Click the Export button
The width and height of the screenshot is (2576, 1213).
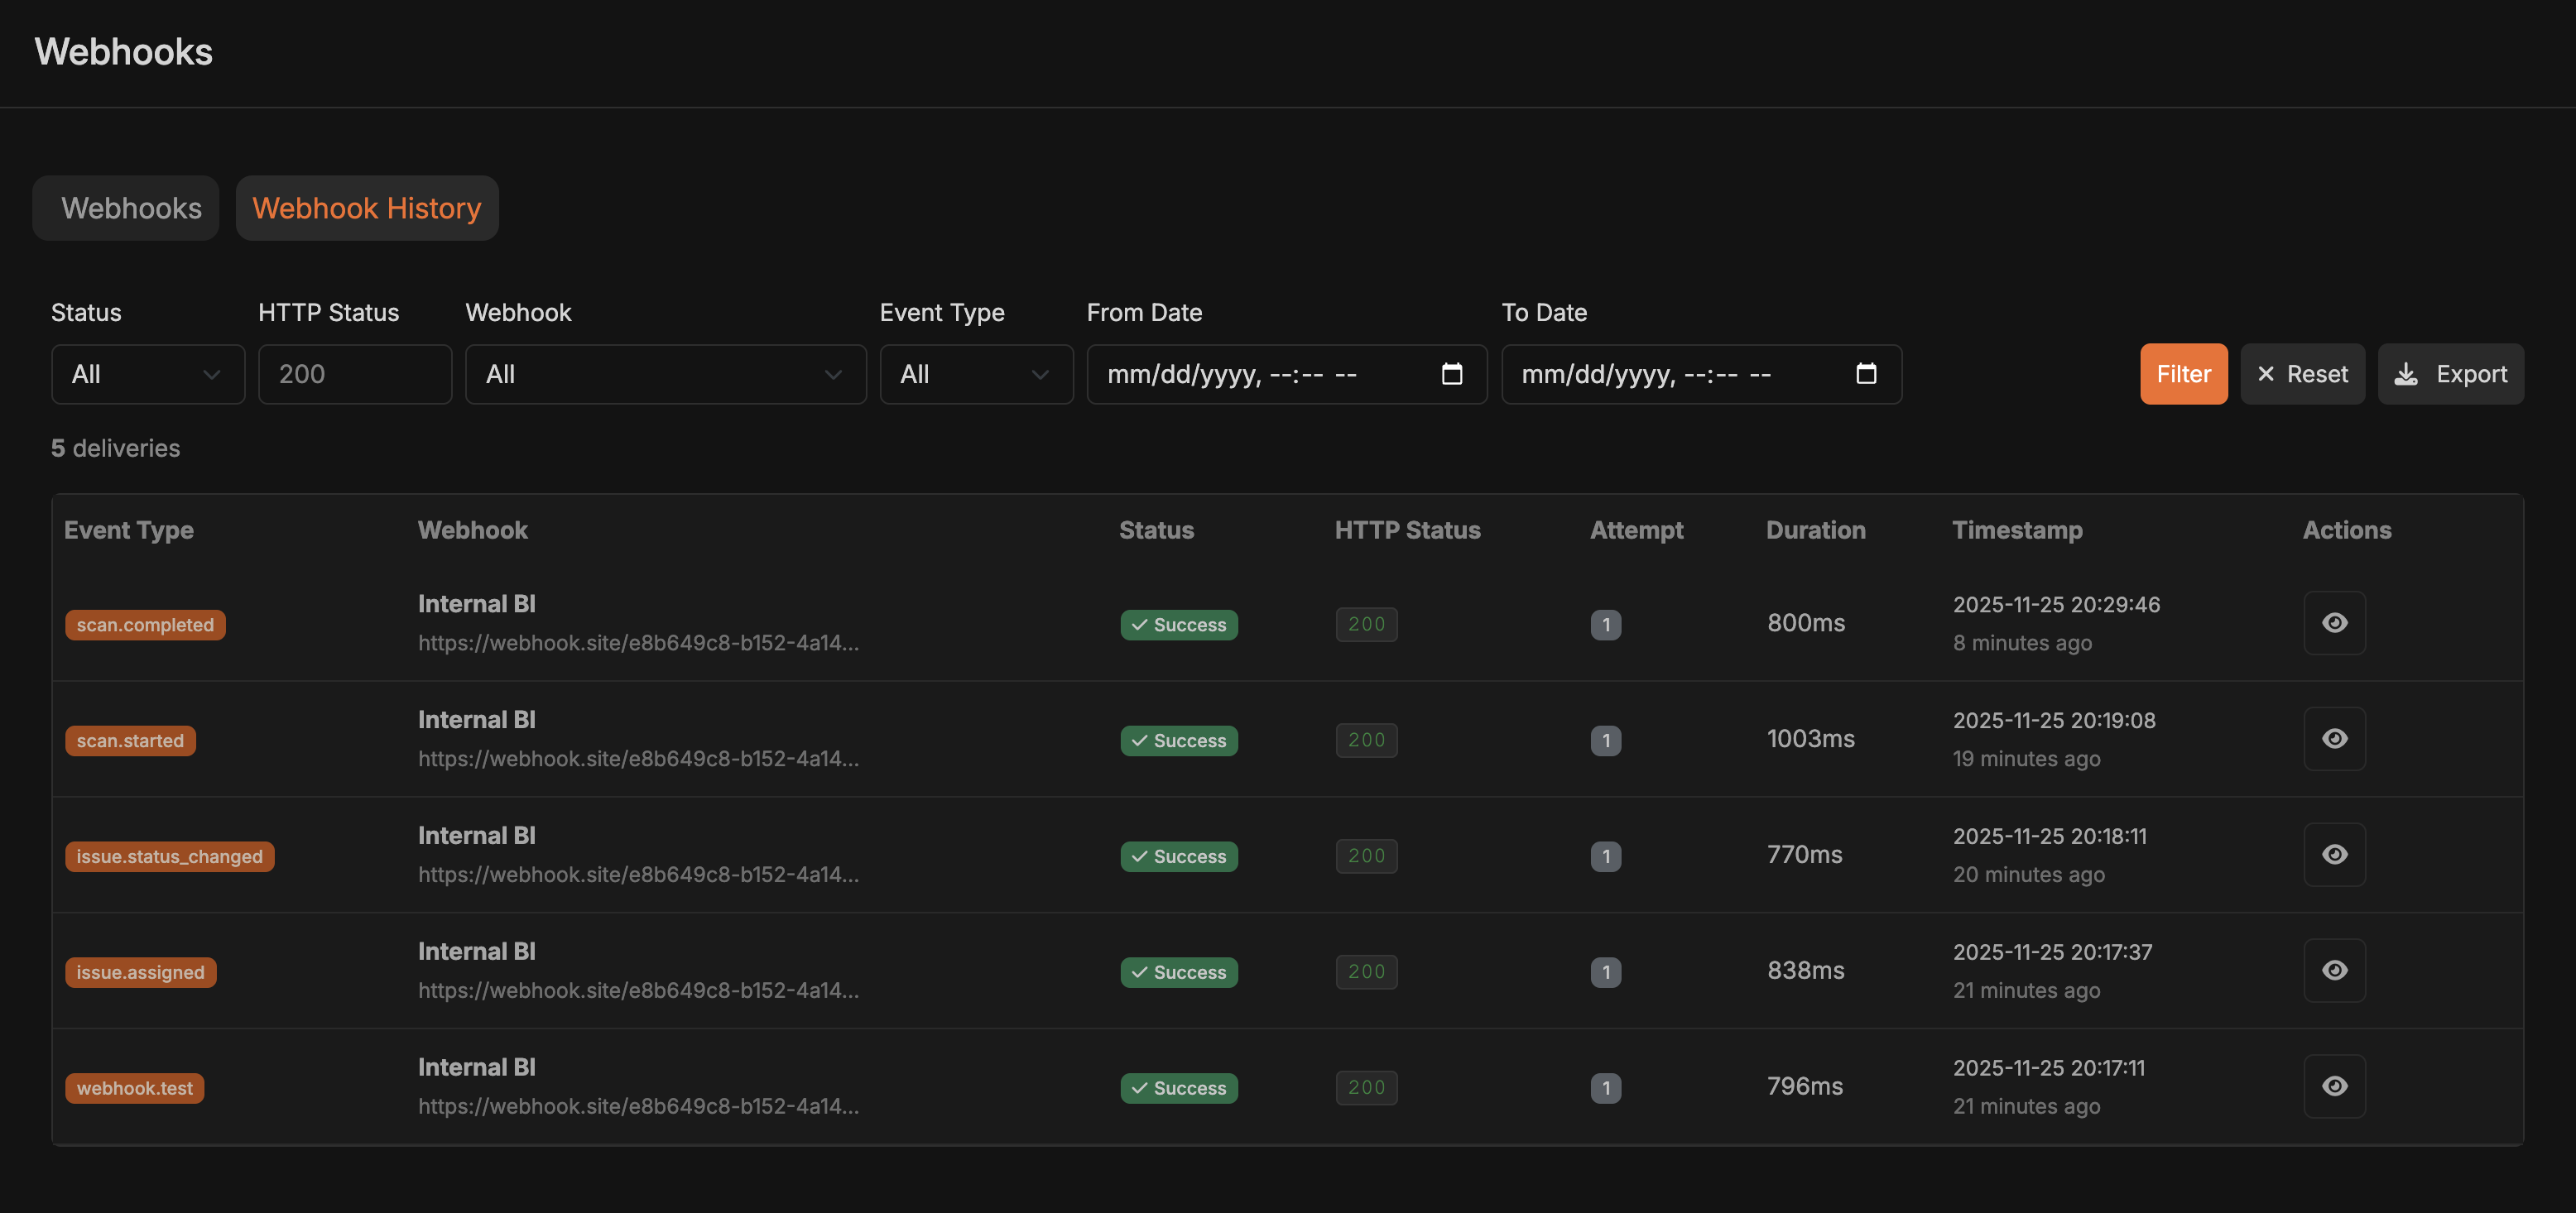tap(2451, 374)
